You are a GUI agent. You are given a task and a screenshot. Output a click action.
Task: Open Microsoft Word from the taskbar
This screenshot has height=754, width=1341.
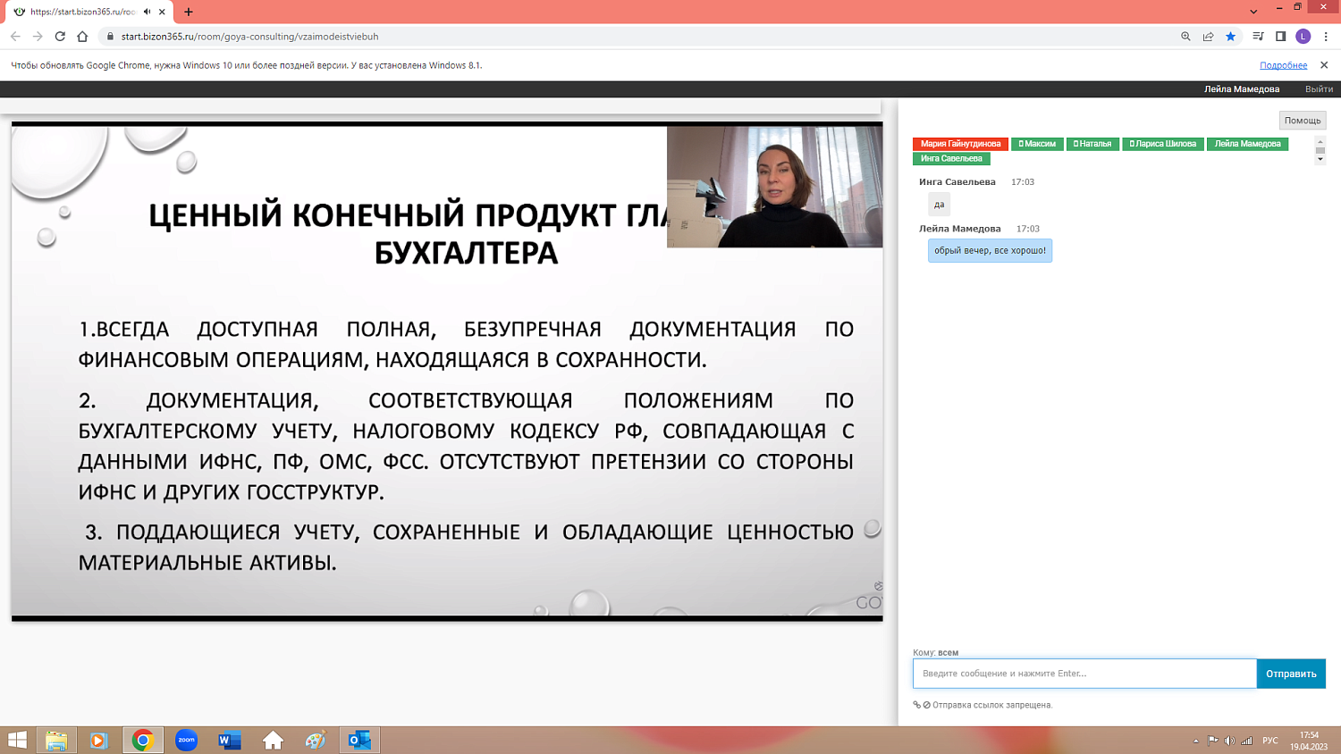(x=228, y=740)
